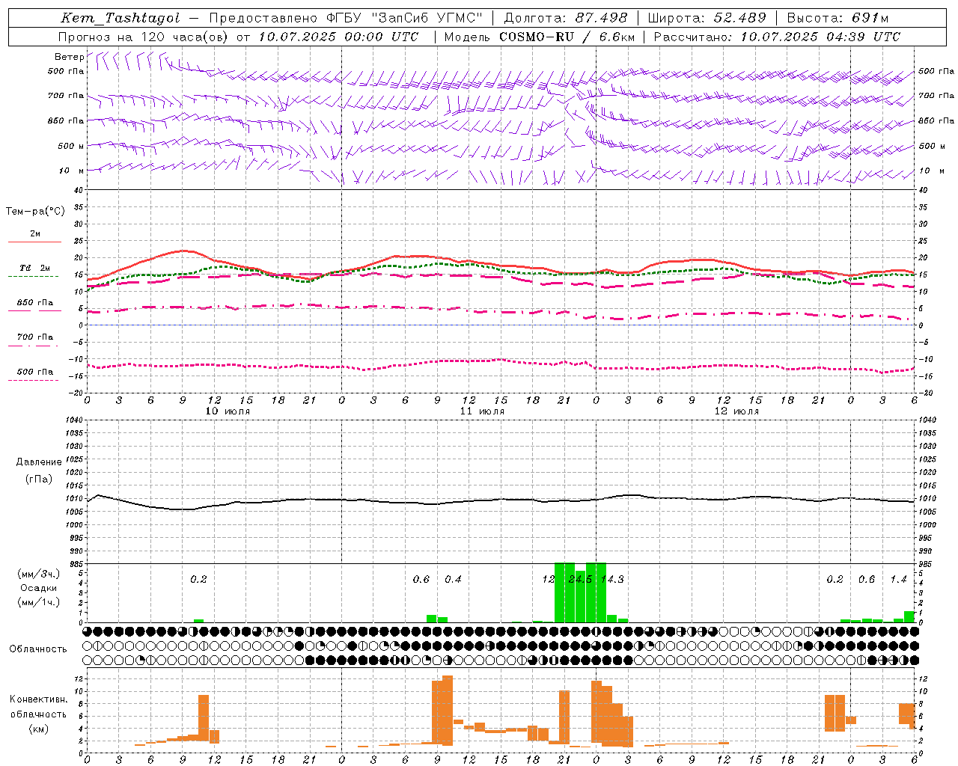The height and width of the screenshot is (766, 958).
Task: Click the date label 12 июля
Action: pyautogui.click(x=736, y=411)
